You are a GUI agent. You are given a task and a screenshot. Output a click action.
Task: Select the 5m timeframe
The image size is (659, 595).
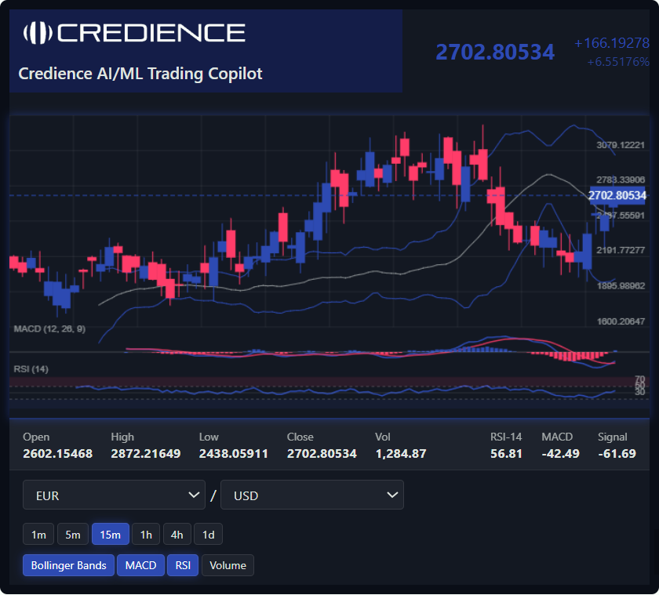click(x=72, y=535)
